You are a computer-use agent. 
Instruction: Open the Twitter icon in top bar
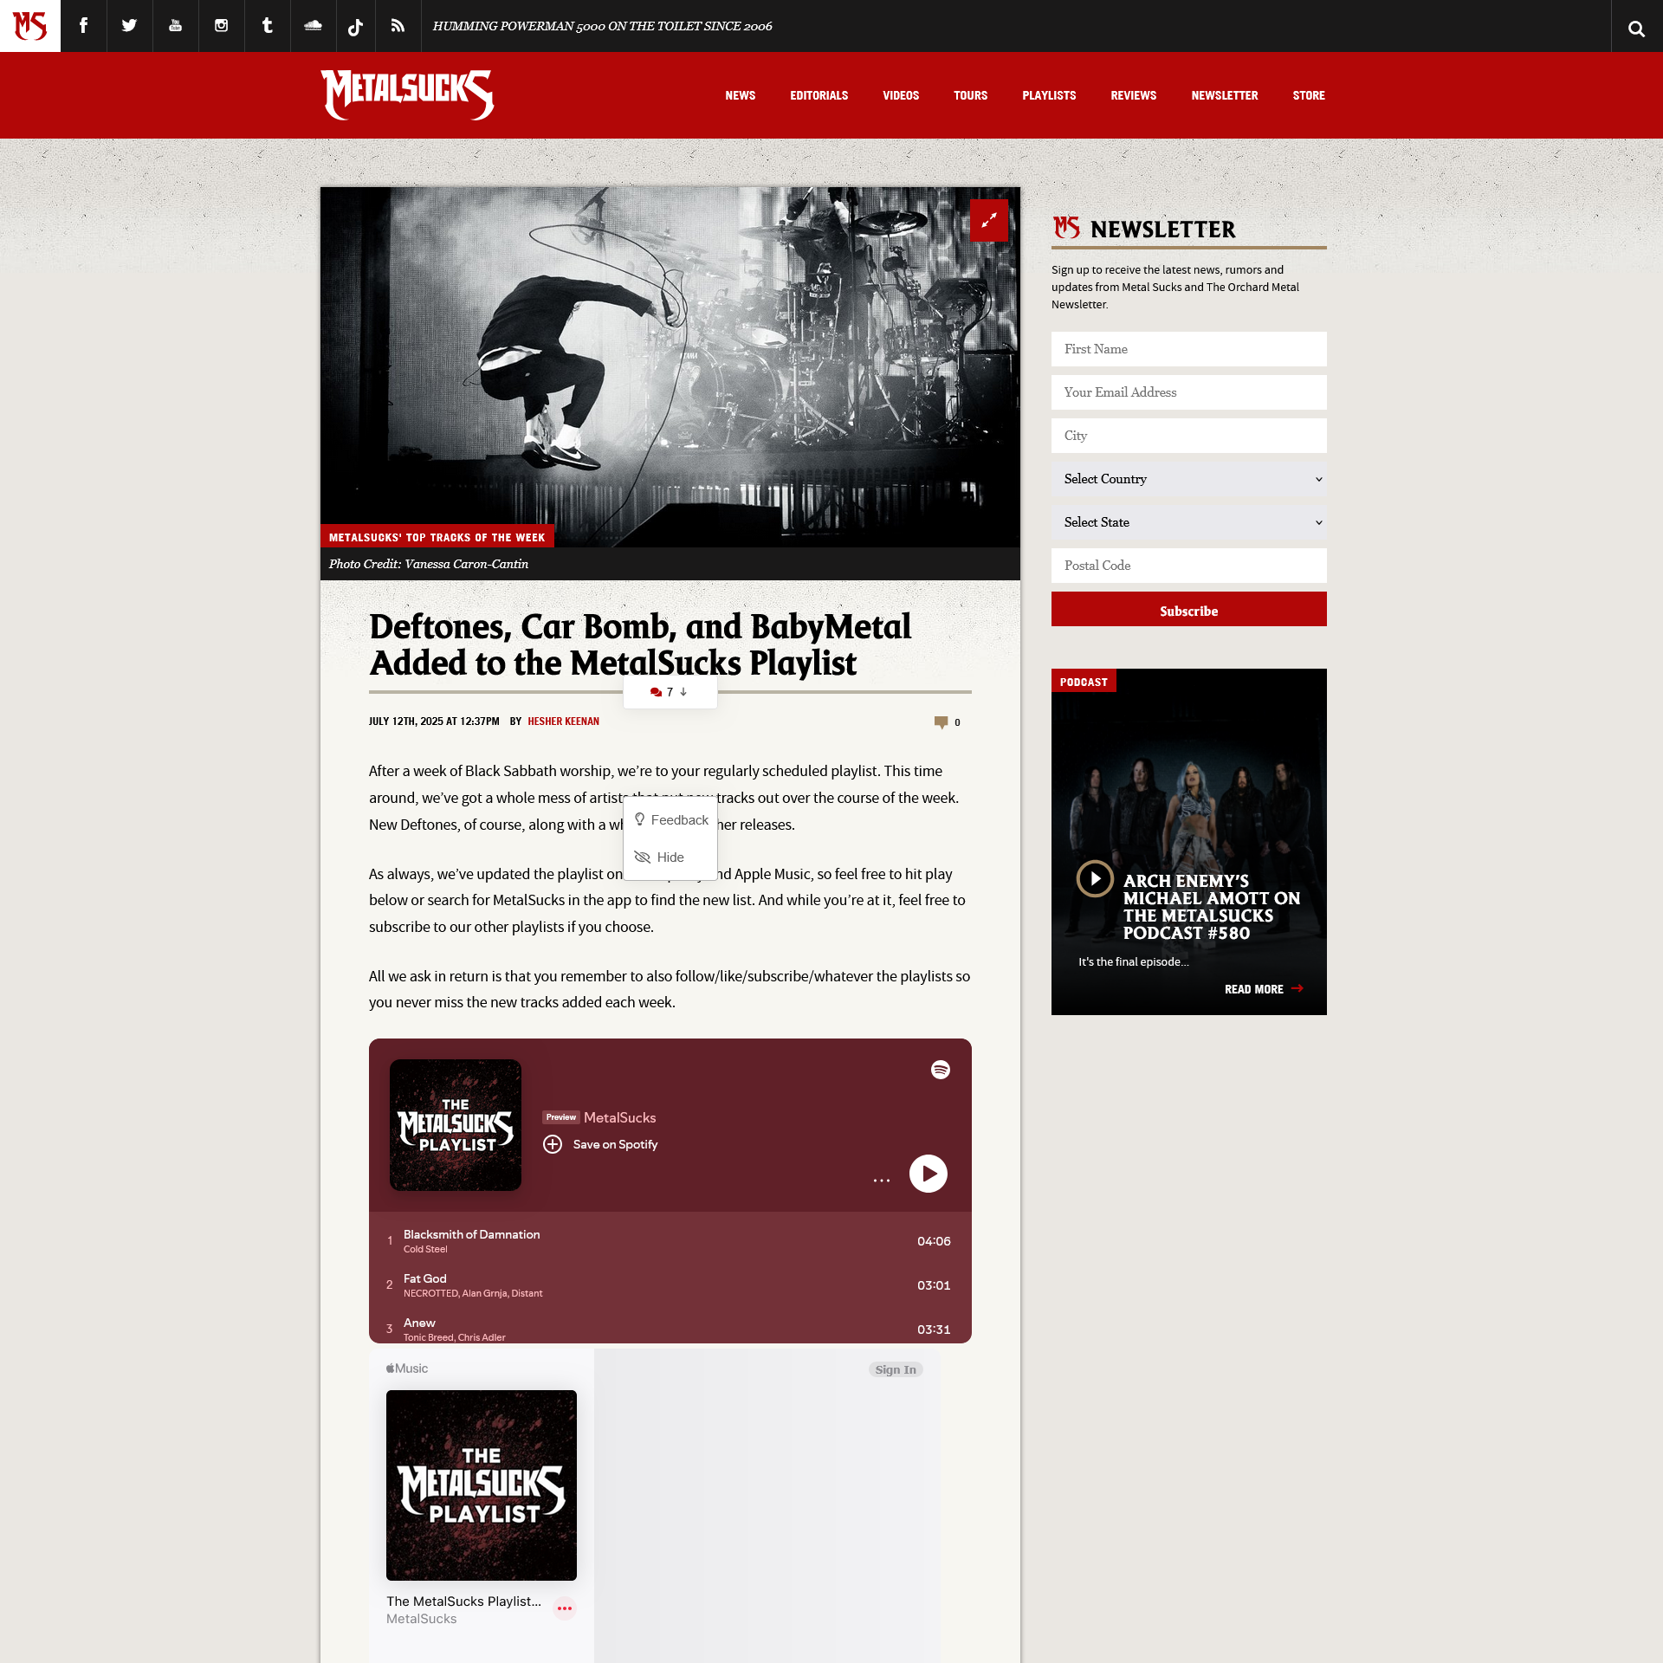click(x=129, y=26)
